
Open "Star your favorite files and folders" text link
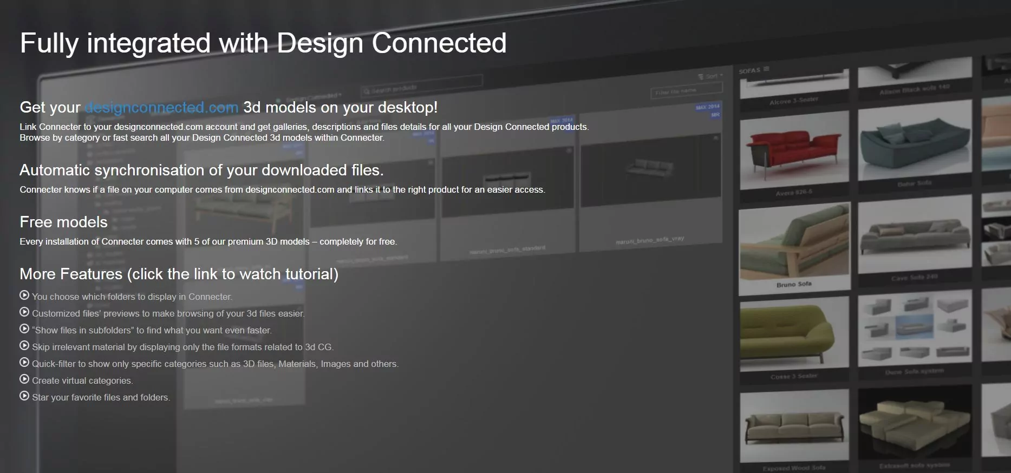tap(101, 398)
